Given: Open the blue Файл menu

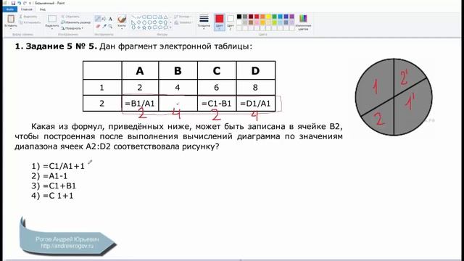Looking at the screenshot, I should click(9, 9).
